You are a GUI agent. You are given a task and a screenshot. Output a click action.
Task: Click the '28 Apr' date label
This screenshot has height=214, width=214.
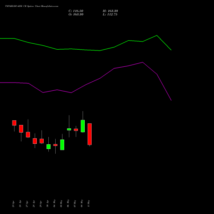(x=34, y=204)
